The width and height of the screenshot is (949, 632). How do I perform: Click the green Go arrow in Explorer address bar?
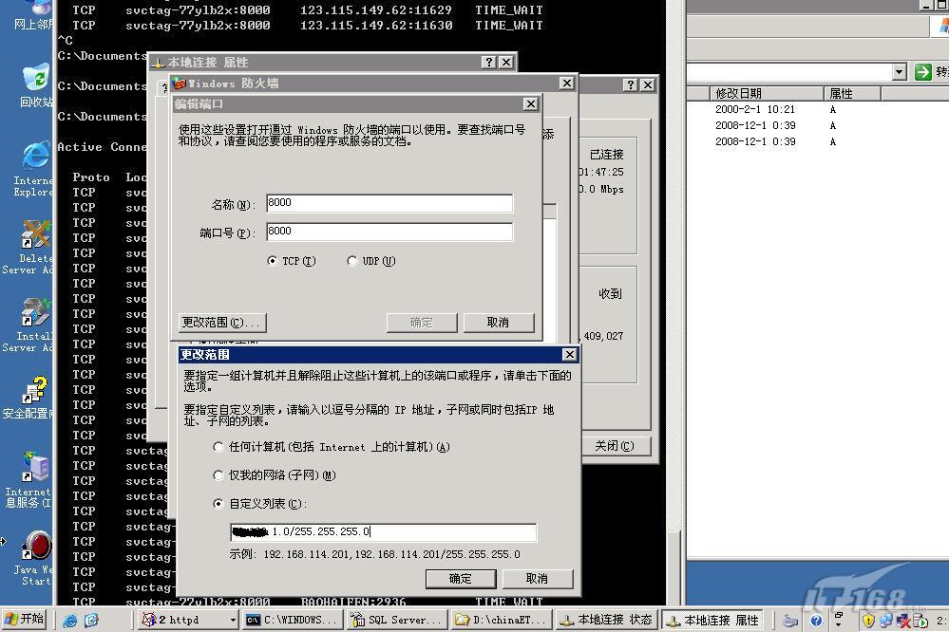(x=922, y=72)
